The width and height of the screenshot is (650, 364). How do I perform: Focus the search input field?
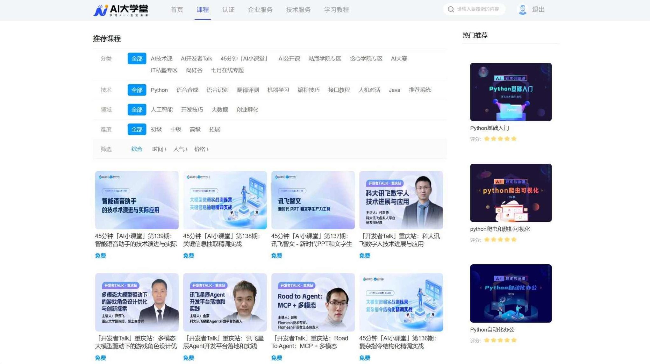click(x=478, y=9)
